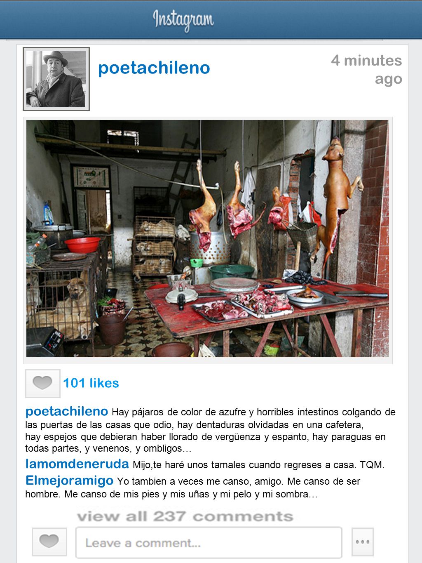Tap the heart icon beside 101 likes
The width and height of the screenshot is (422, 563).
43,383
